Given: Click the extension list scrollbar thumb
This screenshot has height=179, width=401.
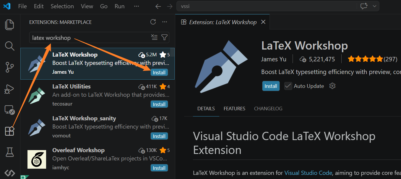Looking at the screenshot, I should 172,52.
